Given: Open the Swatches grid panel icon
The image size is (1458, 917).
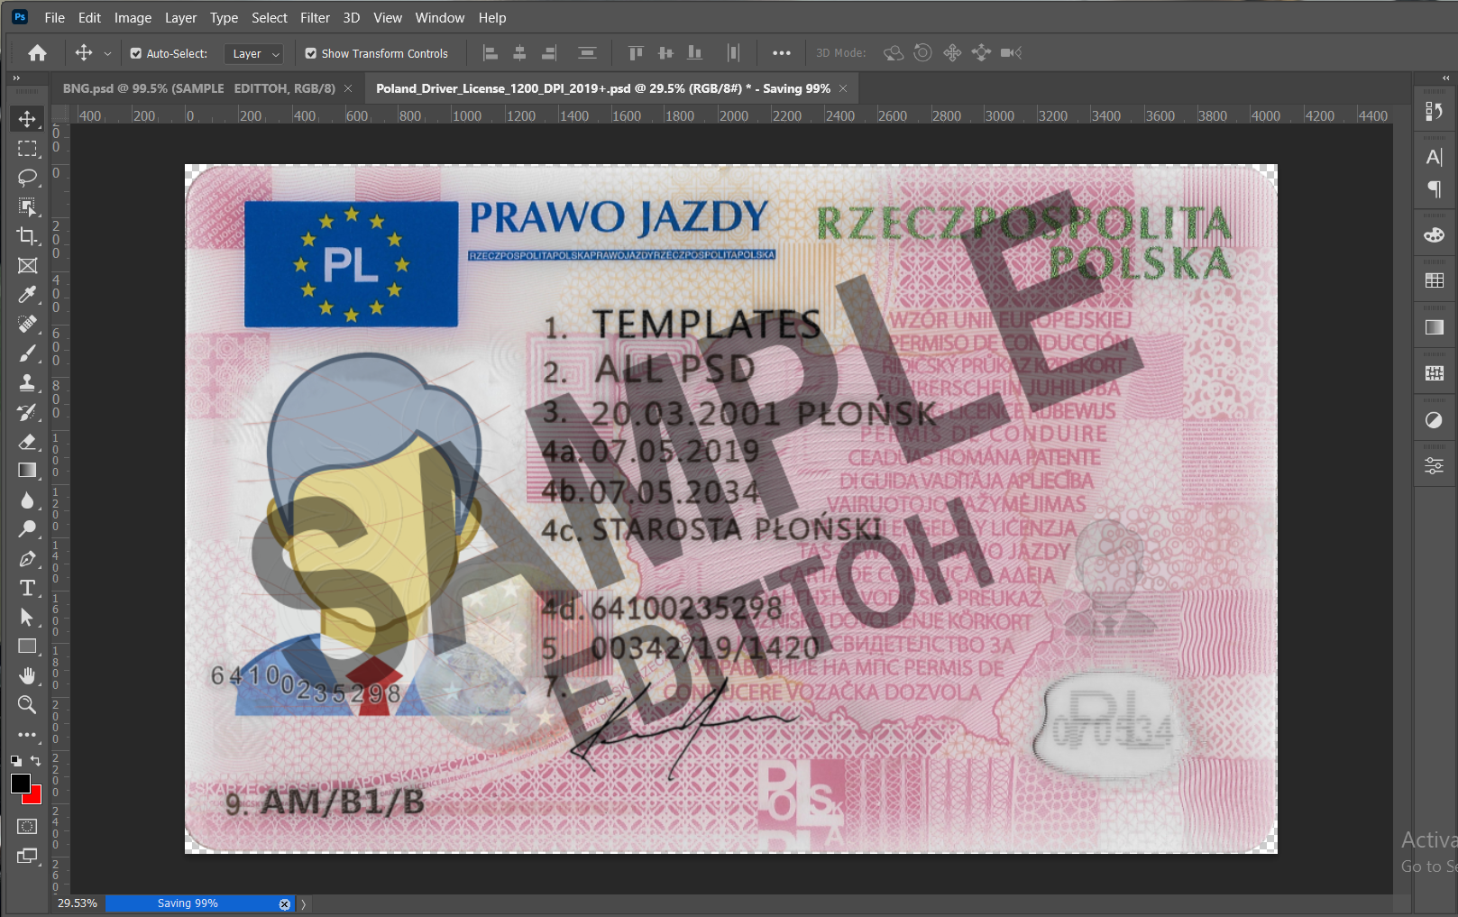Looking at the screenshot, I should tap(1434, 280).
